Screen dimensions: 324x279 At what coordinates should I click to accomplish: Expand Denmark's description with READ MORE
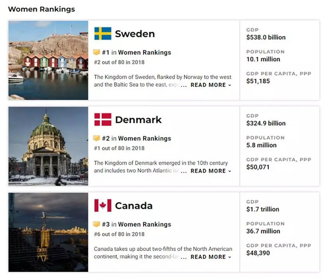point(211,171)
